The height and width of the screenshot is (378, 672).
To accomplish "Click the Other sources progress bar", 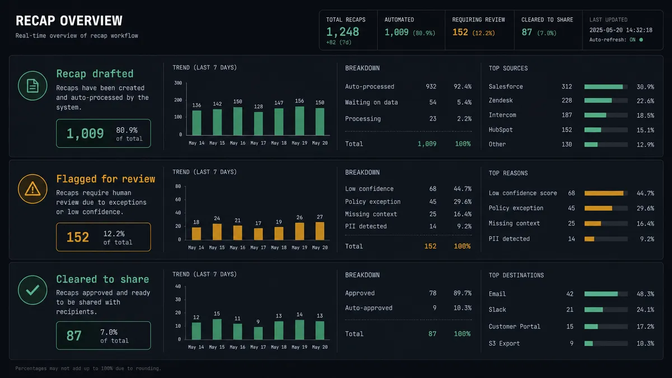I will point(606,144).
